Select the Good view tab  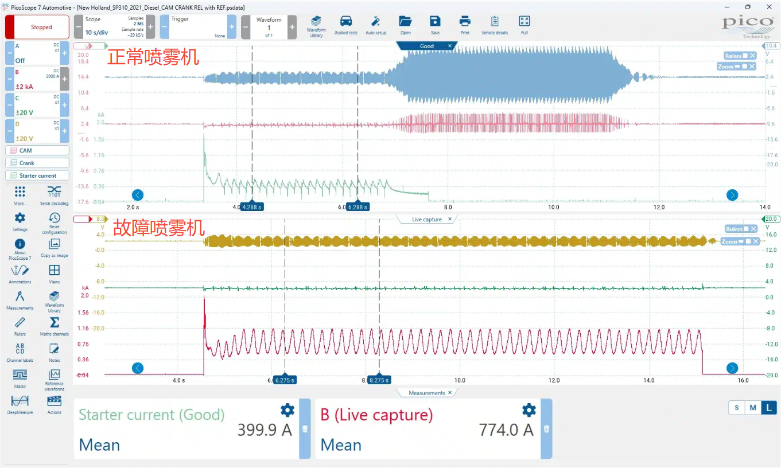pyautogui.click(x=427, y=46)
